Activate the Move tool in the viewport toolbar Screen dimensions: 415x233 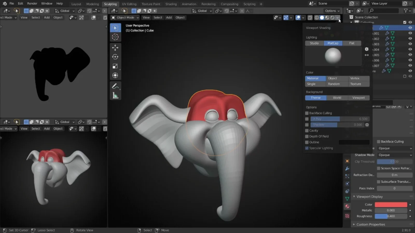[x=115, y=47]
